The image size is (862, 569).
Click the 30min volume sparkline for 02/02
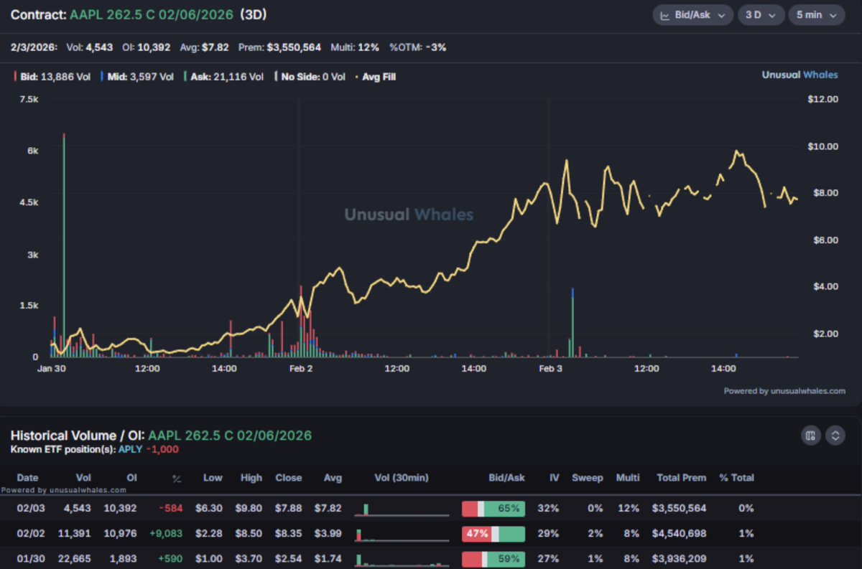[x=402, y=535]
